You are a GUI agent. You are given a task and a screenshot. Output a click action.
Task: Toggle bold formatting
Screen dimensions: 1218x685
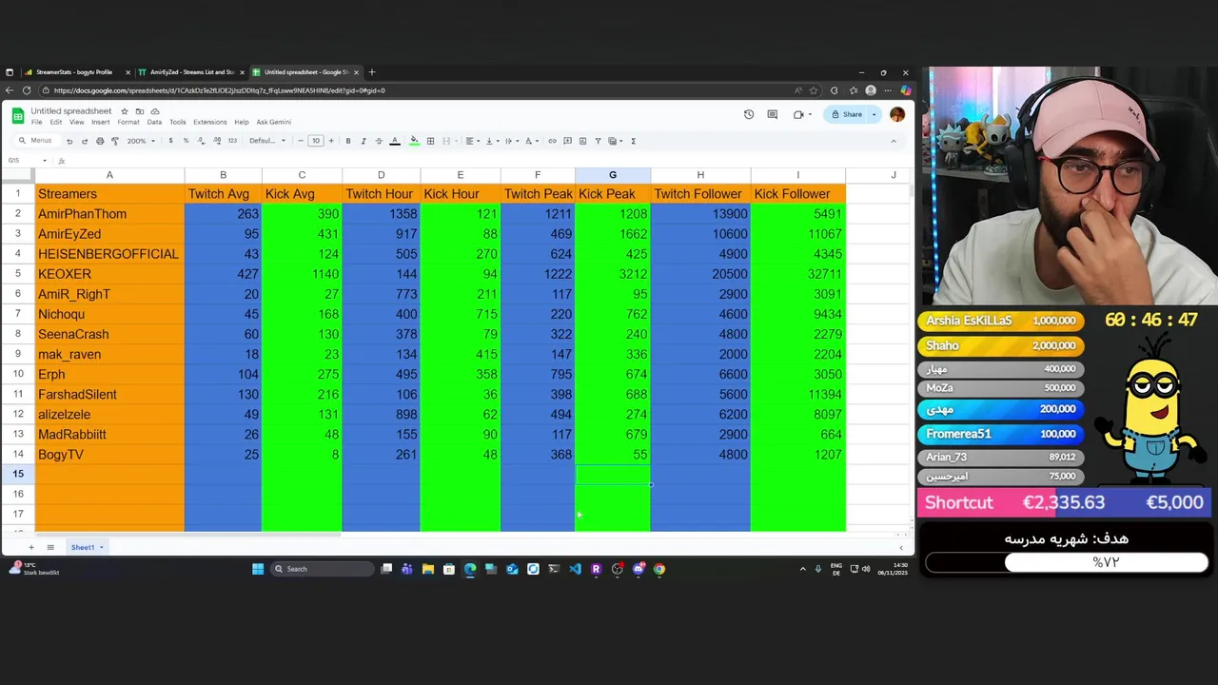347,141
